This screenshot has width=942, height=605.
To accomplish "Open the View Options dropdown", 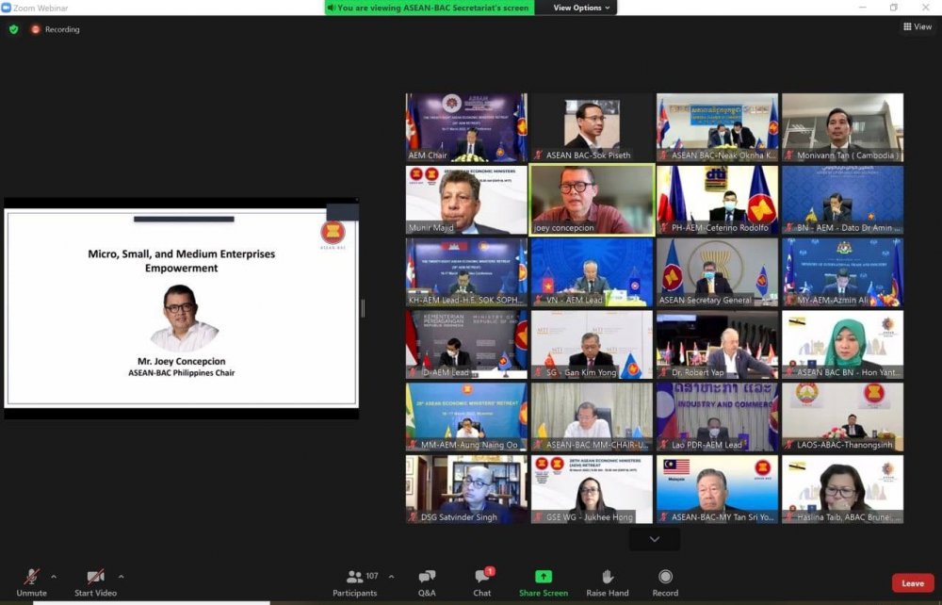I will tap(581, 8).
